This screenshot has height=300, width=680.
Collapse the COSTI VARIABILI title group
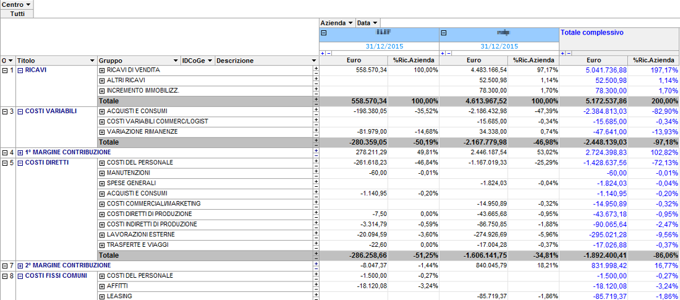tap(20, 111)
